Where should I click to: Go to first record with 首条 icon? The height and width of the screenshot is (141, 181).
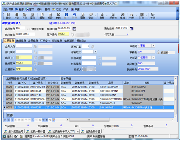(x=8, y=16)
